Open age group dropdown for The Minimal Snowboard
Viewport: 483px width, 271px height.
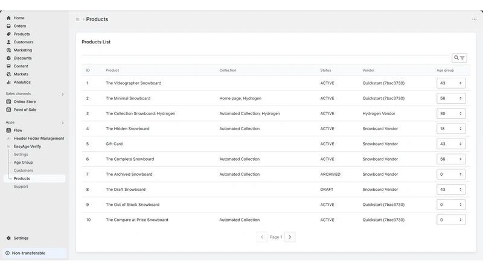click(451, 98)
